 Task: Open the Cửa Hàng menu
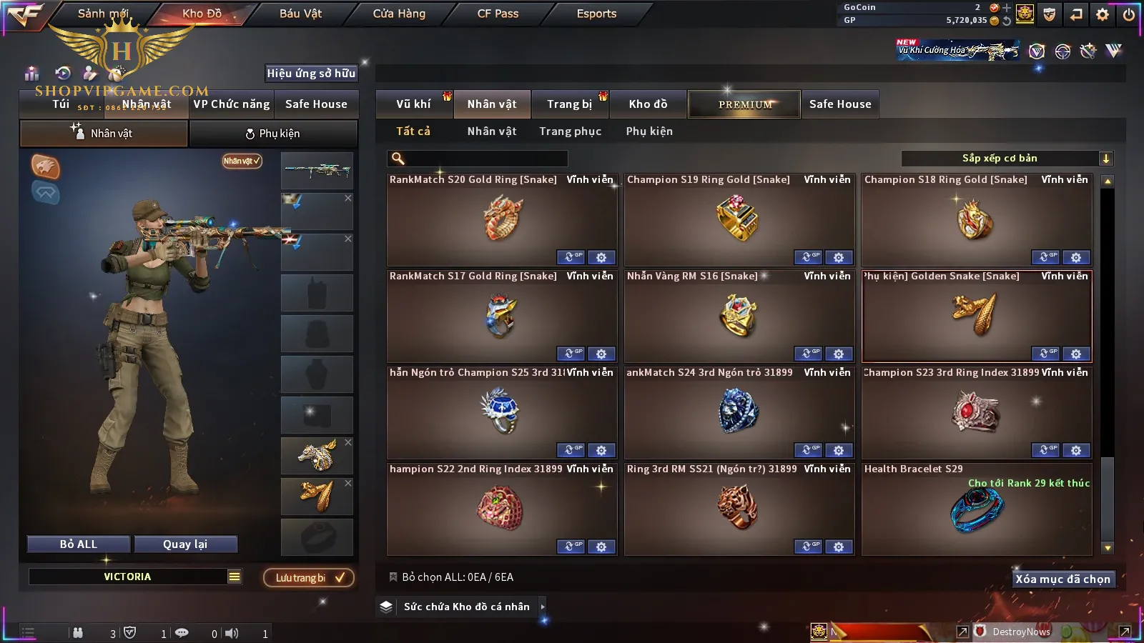[x=399, y=14]
